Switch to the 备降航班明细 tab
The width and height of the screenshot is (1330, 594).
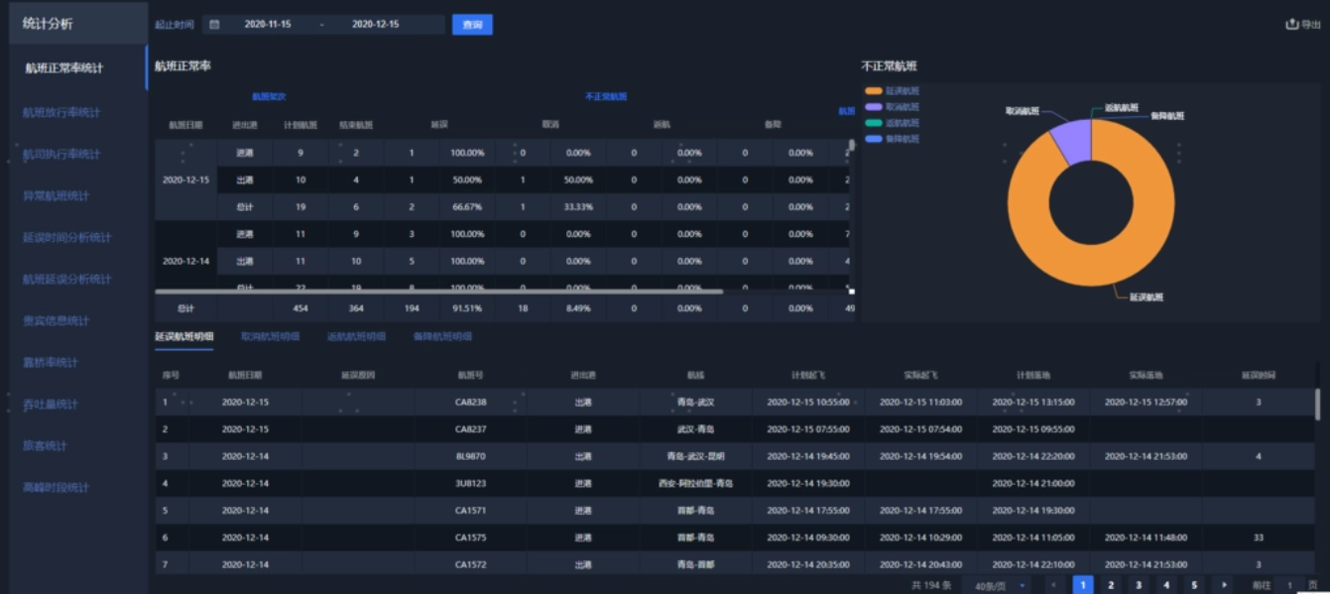click(x=442, y=336)
